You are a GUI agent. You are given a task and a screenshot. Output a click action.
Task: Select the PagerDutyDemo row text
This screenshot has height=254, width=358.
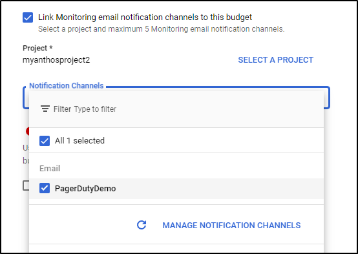85,189
